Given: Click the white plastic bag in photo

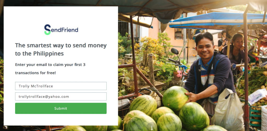Looking at the screenshot, I should coord(228,110).
